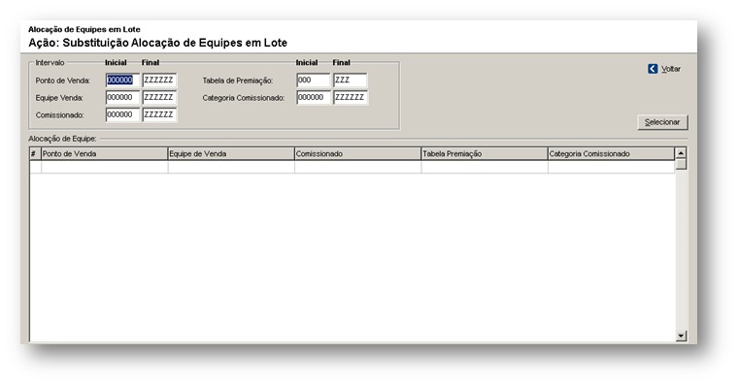
Task: Focus the Tabela de Premiação Inicial field
Action: click(x=314, y=80)
